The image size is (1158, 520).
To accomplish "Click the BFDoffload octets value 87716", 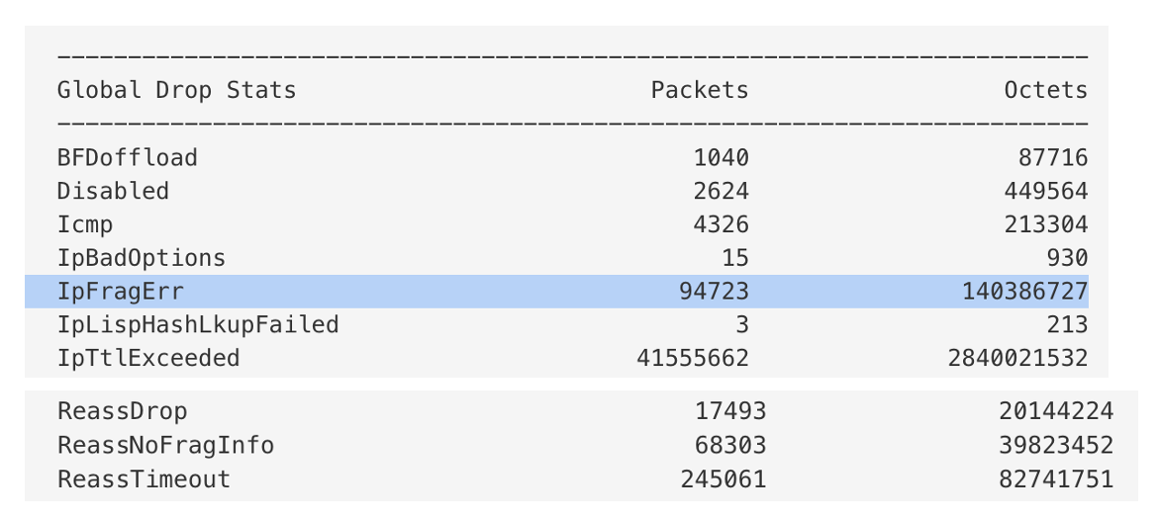I will tap(1052, 158).
